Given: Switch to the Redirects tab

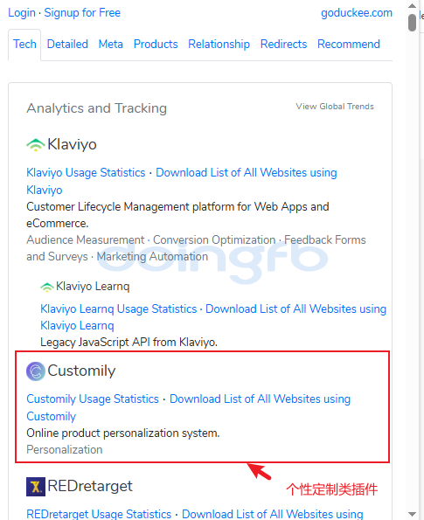Looking at the screenshot, I should 283,44.
